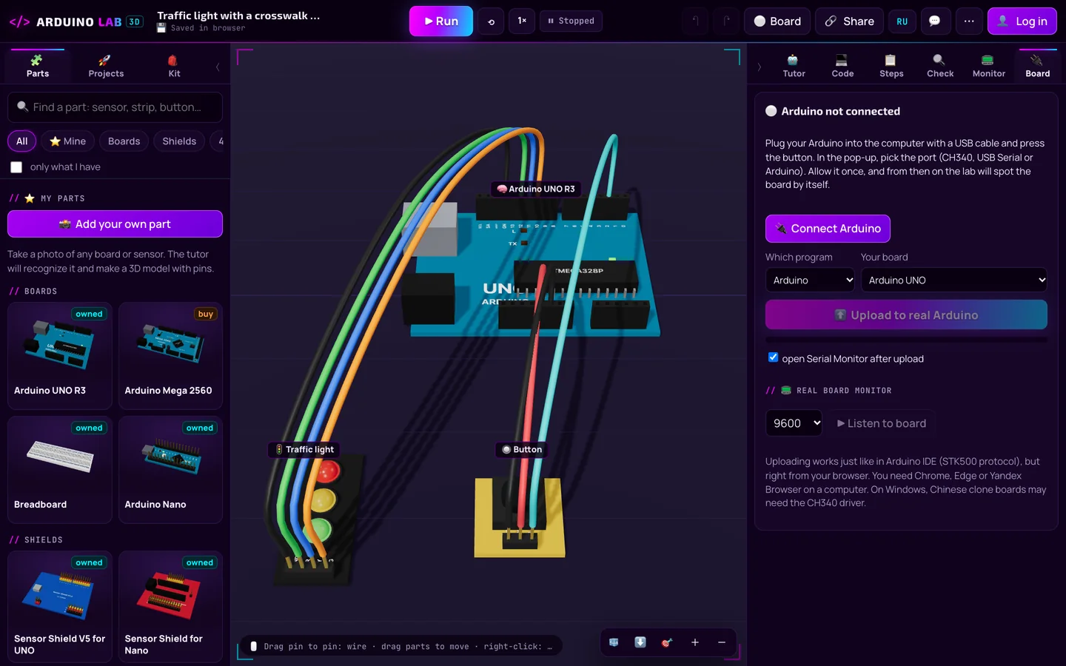
Task: Switch to the Kit tab
Action: pyautogui.click(x=174, y=66)
